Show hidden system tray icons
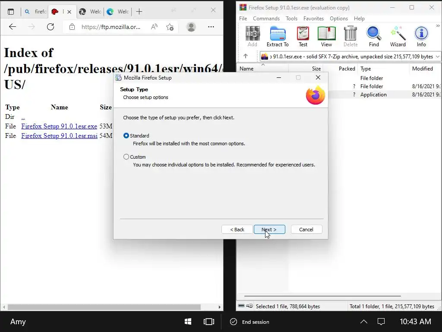The image size is (442, 332). (364, 322)
